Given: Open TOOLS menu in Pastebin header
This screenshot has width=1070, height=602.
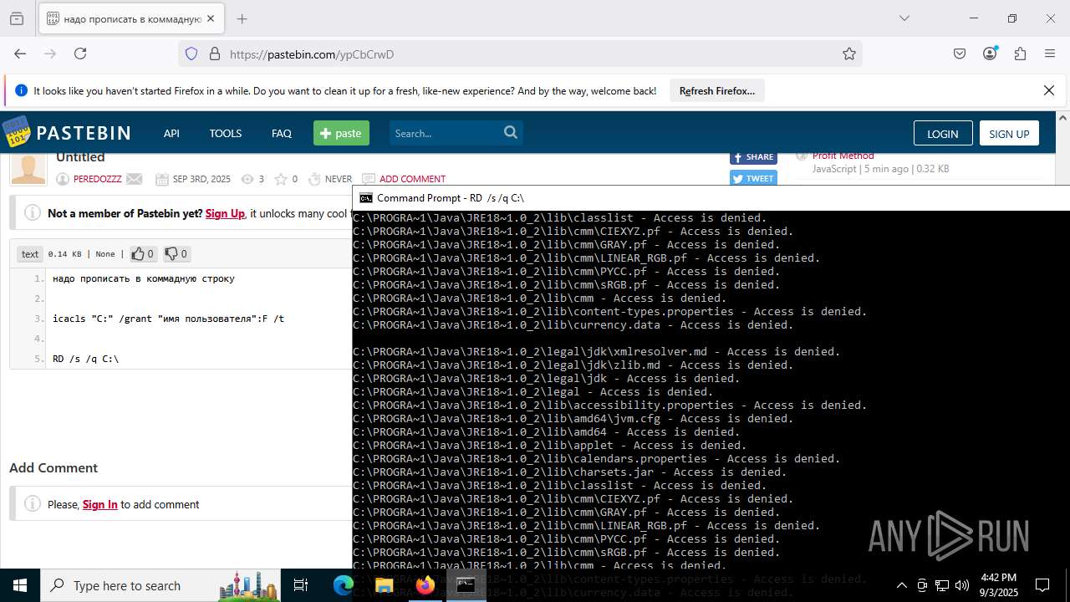Looking at the screenshot, I should coord(225,133).
